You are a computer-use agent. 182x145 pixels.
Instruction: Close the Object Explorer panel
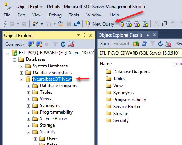tap(91, 35)
